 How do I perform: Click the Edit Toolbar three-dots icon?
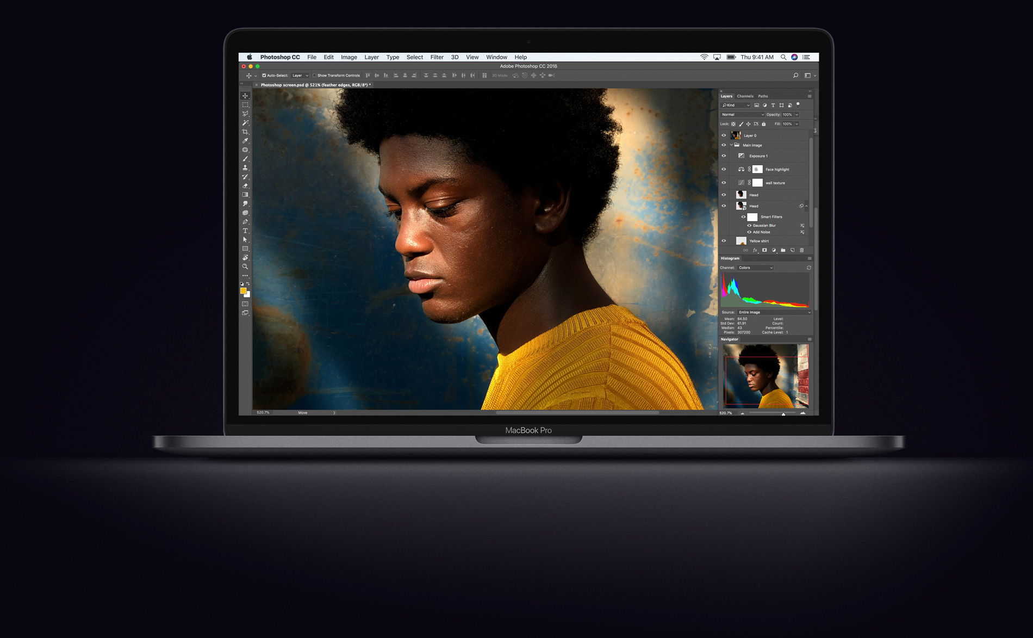click(245, 275)
